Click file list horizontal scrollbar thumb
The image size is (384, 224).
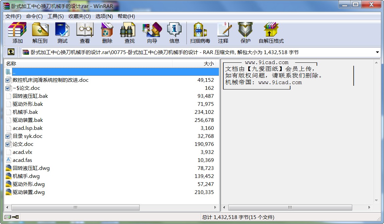[76, 207]
